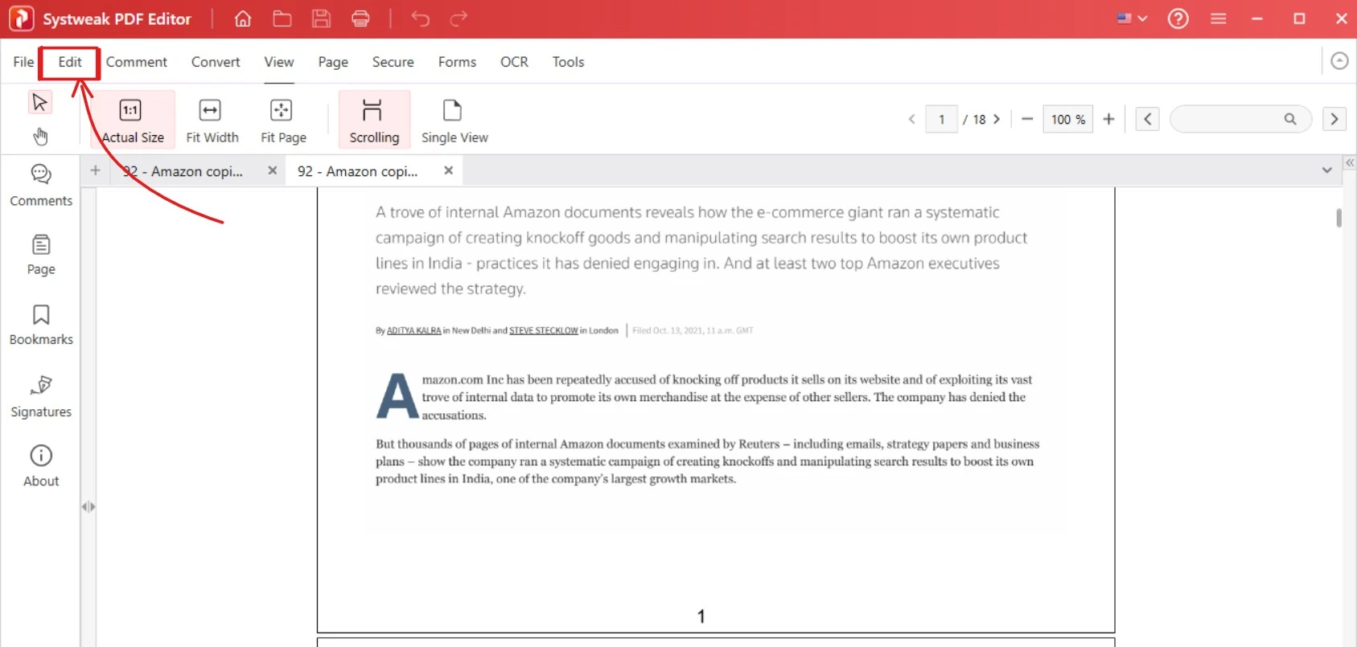Undo the last action

coord(420,18)
